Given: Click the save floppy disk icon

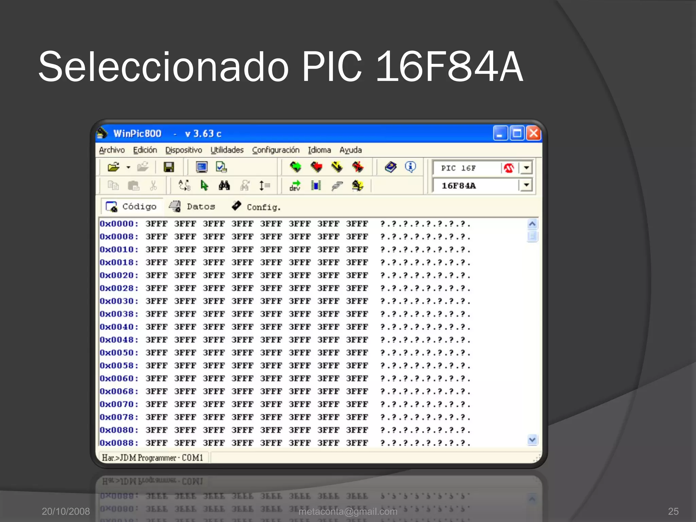Looking at the screenshot, I should [169, 167].
